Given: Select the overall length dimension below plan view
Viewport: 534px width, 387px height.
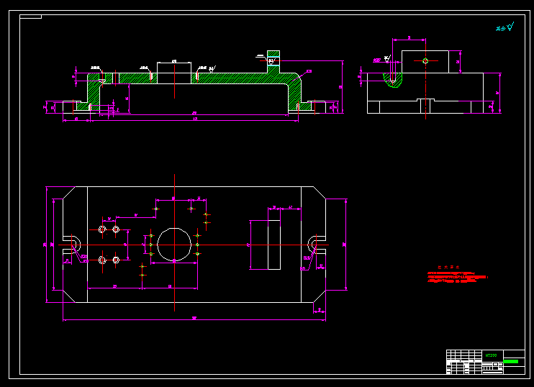Looking at the screenshot, I should (x=194, y=319).
